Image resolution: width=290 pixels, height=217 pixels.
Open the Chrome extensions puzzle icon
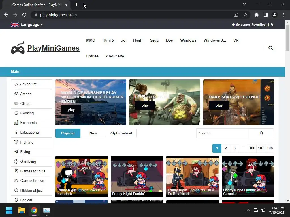[257, 15]
